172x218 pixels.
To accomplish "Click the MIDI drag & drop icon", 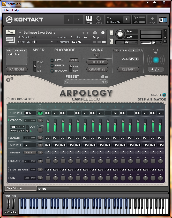I will coord(8,99).
